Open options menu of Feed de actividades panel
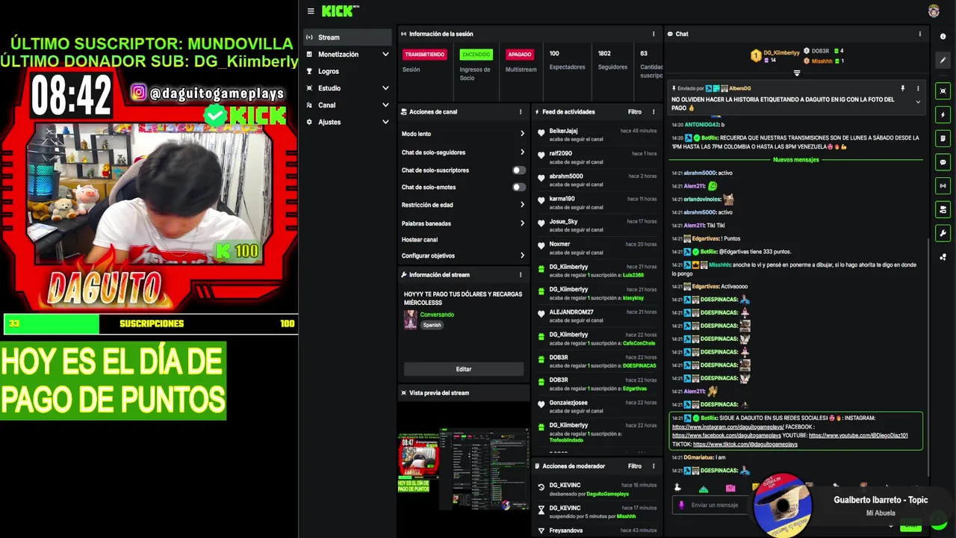 654,112
